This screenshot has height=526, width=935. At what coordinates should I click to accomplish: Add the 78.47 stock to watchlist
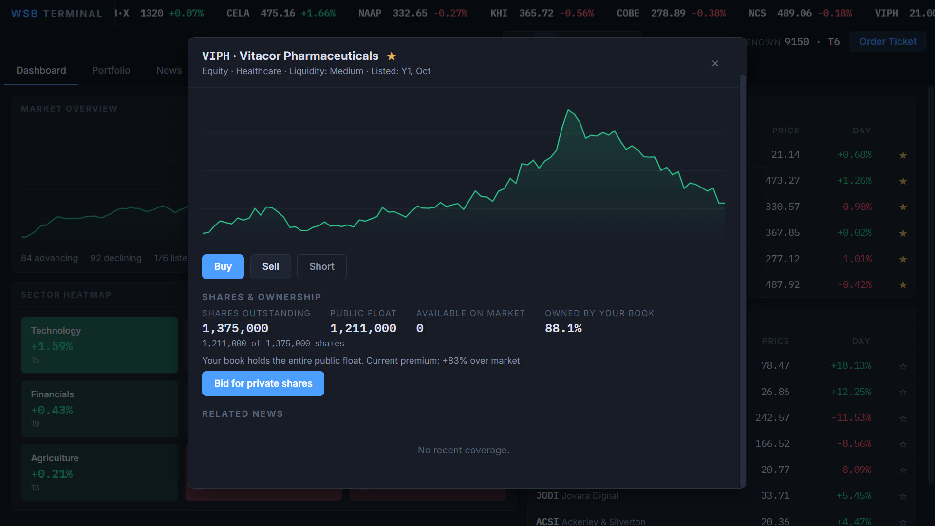pyautogui.click(x=903, y=366)
